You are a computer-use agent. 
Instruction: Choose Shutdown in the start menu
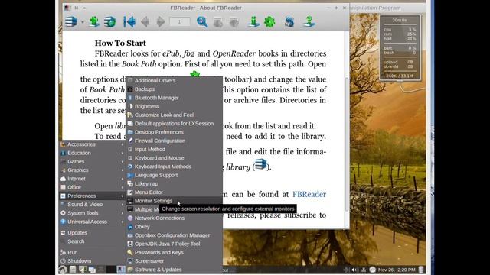point(92,261)
